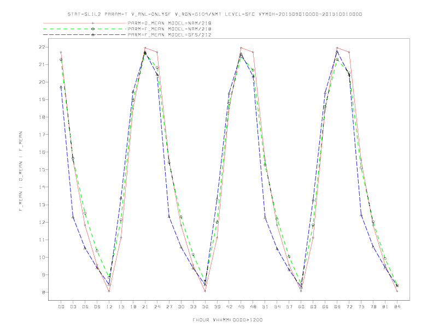Click y-axis tick value 21
This screenshot has height=334, width=433.
tap(42, 64)
